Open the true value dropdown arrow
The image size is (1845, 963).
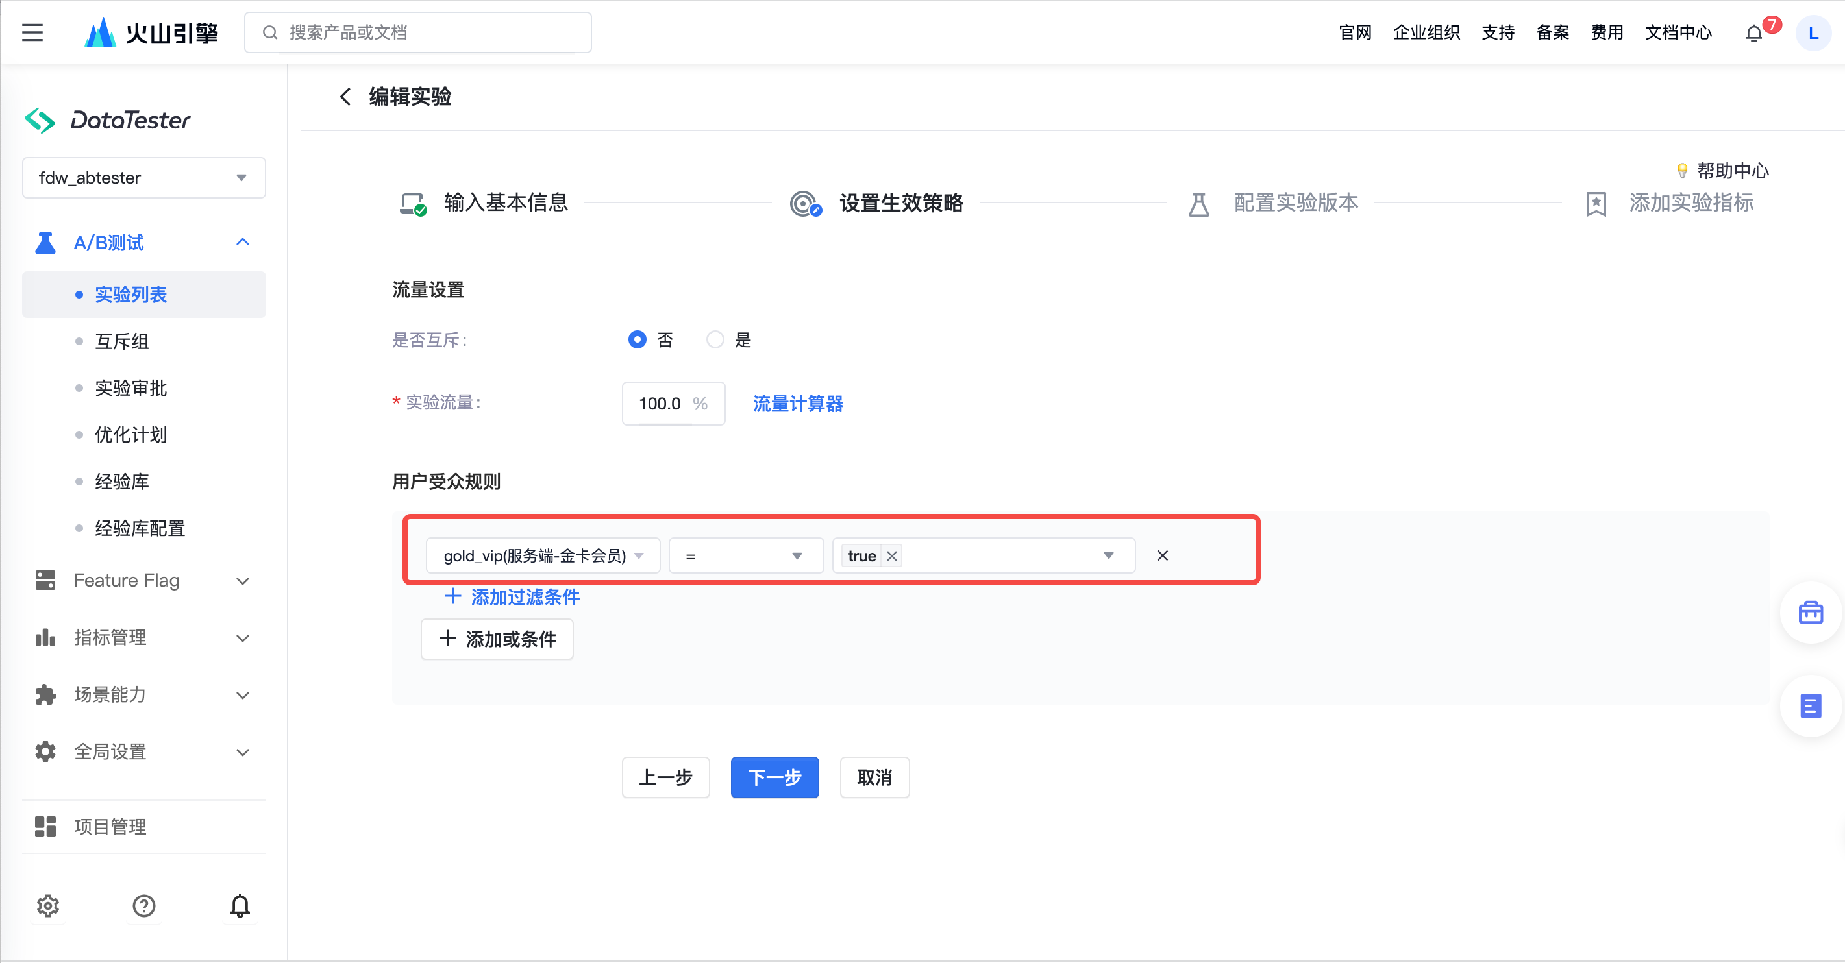point(1108,555)
